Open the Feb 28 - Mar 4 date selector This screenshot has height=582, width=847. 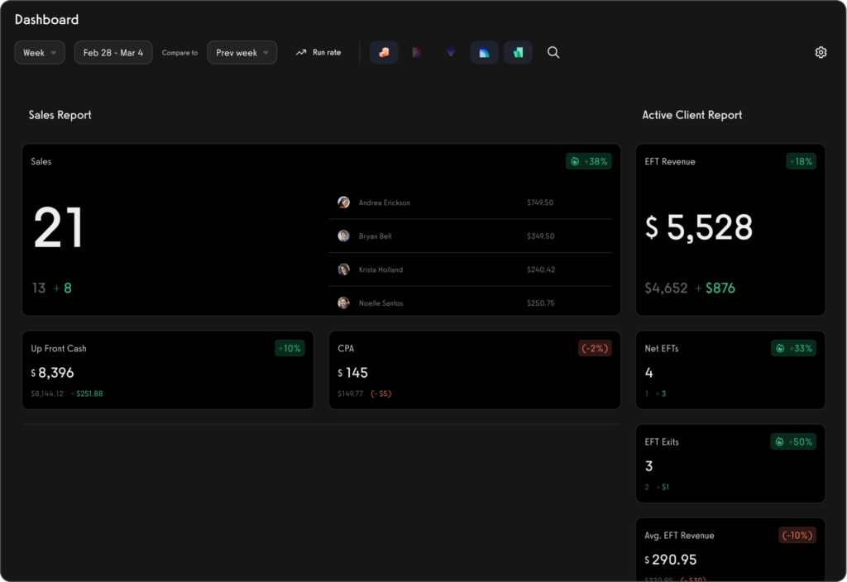[112, 51]
